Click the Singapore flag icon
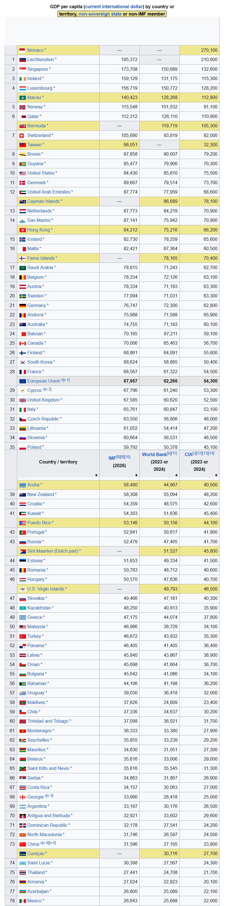The image size is (226, 906). click(x=23, y=69)
